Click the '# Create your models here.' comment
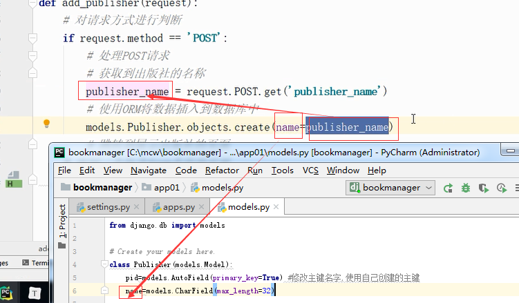Screen dimensions: 519x303 pos(162,252)
